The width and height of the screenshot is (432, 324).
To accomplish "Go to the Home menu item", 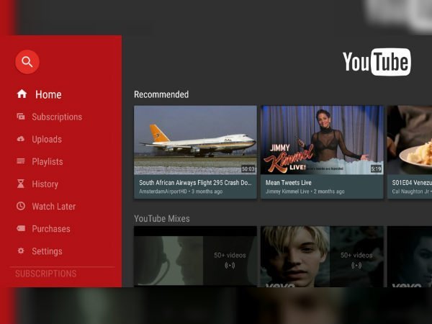I will [x=48, y=94].
